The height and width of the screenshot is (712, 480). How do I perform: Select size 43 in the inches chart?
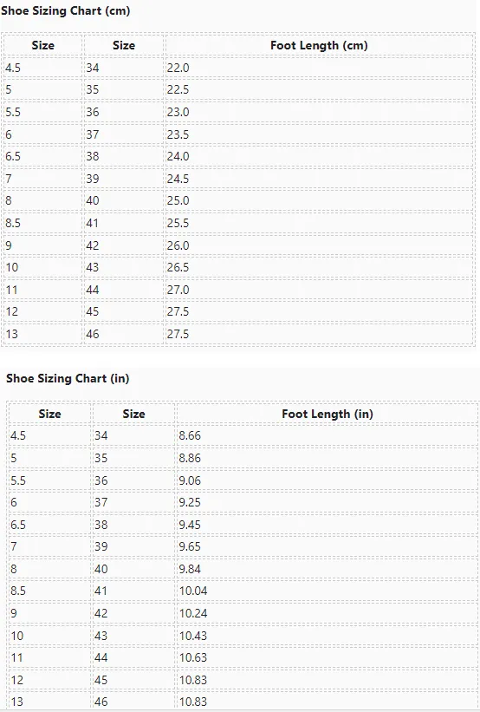point(133,636)
